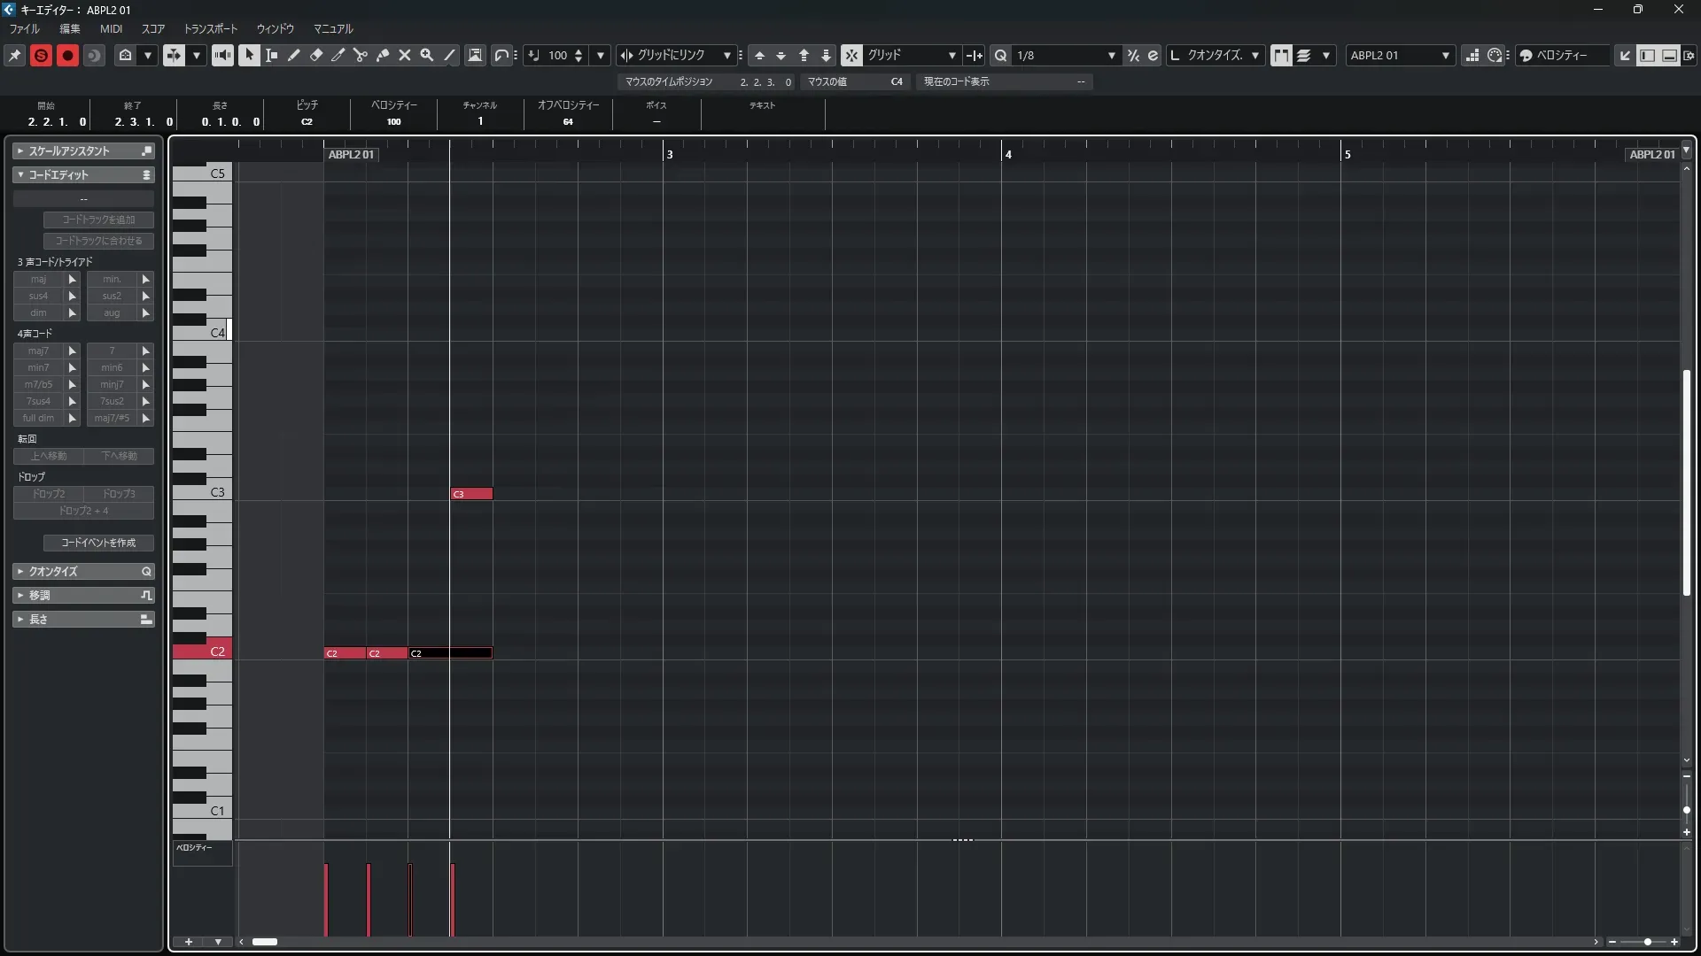Click the コードイベントを作成 button
Image resolution: width=1701 pixels, height=956 pixels.
coord(98,543)
